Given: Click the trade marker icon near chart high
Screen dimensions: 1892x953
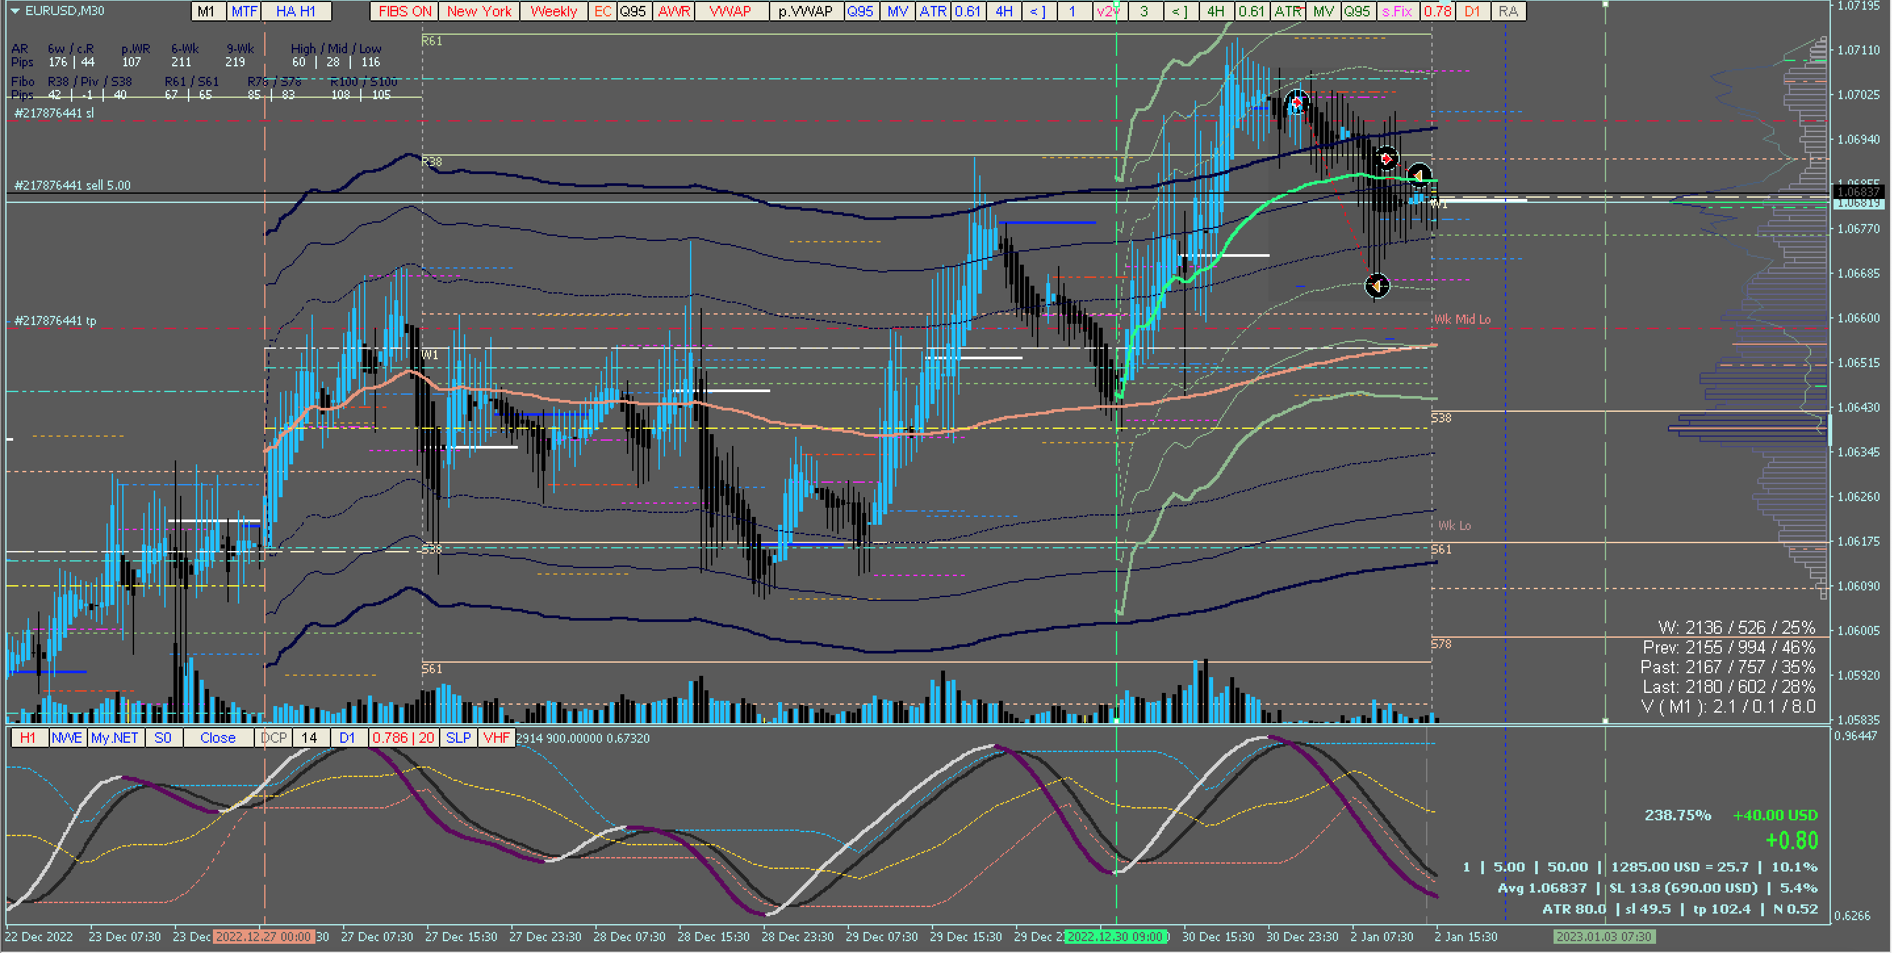Looking at the screenshot, I should point(1297,103).
